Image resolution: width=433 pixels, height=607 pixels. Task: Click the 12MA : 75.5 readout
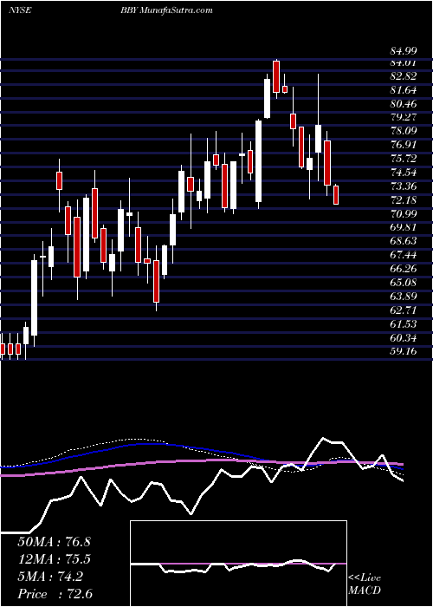54,559
